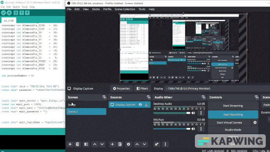Open scene filters icon in Scenes panel
Image resolution: width=270 pixels, height=152 pixels.
click(86, 144)
